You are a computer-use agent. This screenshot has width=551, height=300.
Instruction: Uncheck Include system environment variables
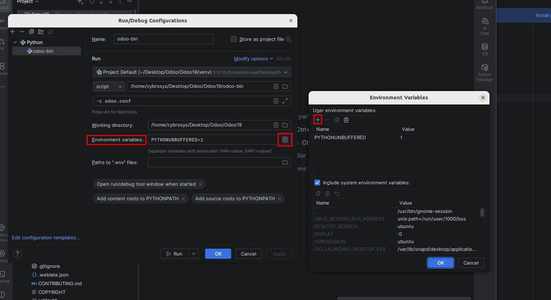click(x=317, y=183)
